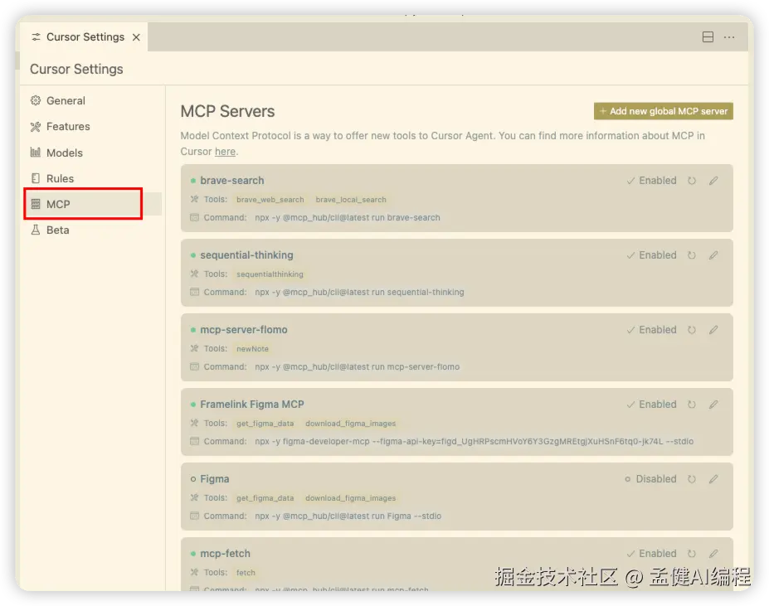The width and height of the screenshot is (769, 606).
Task: Click the sequential-thinking server name
Action: click(246, 255)
